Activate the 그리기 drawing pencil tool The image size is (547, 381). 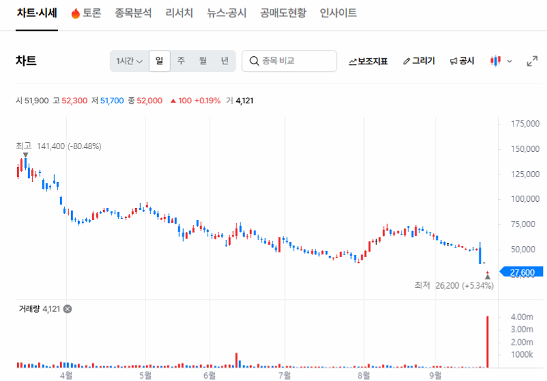point(419,61)
